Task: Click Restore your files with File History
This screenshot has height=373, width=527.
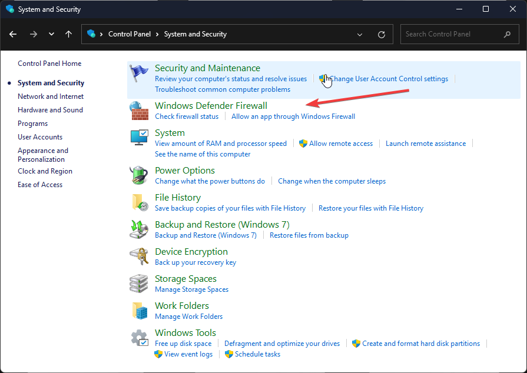Action: point(371,208)
